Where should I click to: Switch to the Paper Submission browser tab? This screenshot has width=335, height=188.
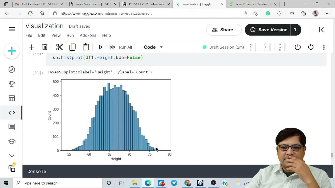pyautogui.click(x=92, y=4)
